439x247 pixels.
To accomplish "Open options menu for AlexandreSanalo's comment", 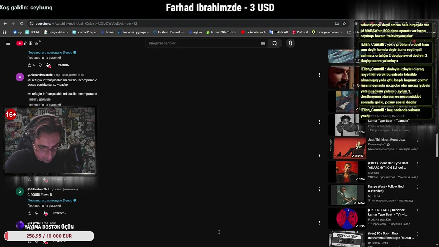I will [x=319, y=75].
